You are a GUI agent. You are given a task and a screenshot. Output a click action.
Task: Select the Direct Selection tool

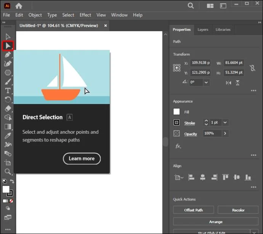point(8,46)
